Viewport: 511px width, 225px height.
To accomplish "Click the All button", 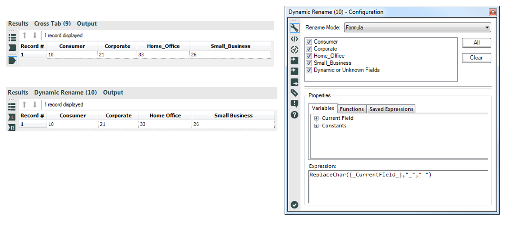I will click(476, 43).
